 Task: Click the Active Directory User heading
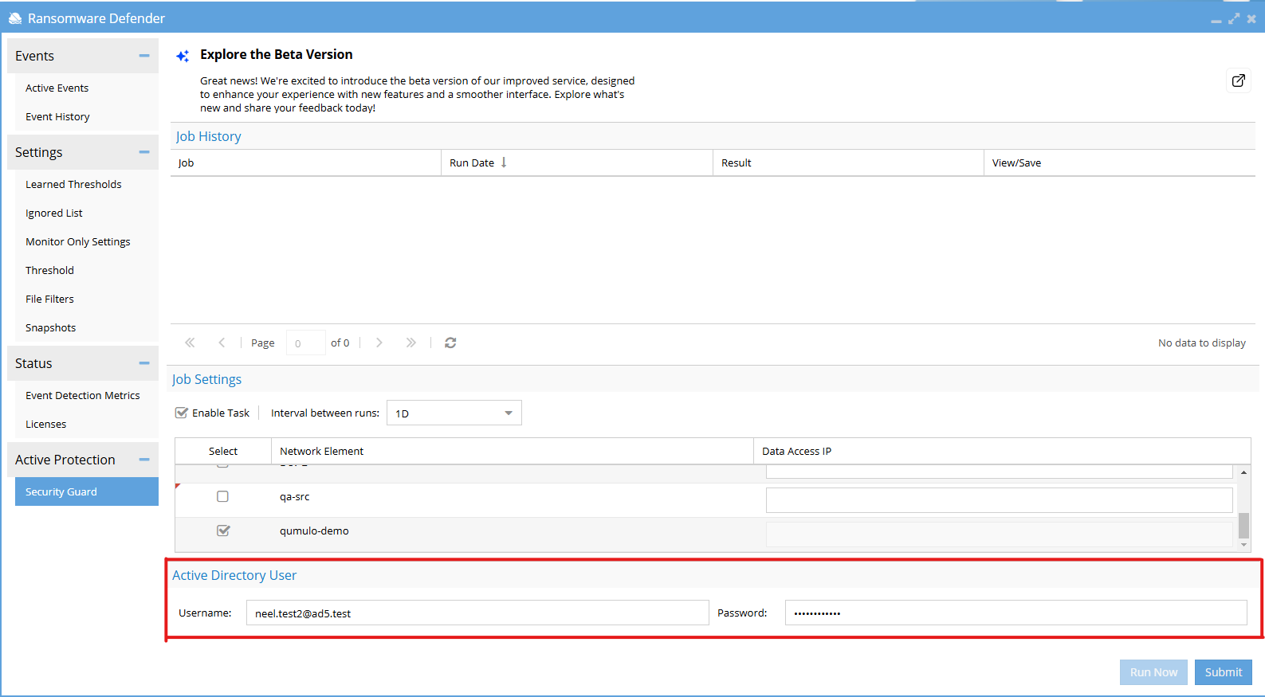(234, 575)
